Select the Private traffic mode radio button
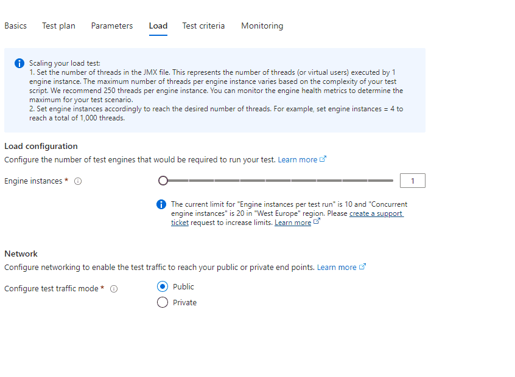The width and height of the screenshot is (515, 377). click(x=163, y=302)
